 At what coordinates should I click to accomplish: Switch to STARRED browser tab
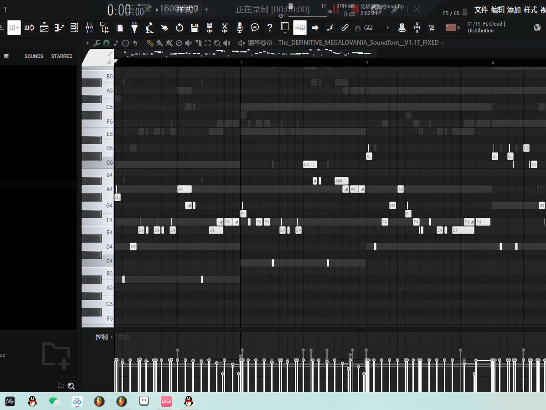click(x=62, y=56)
